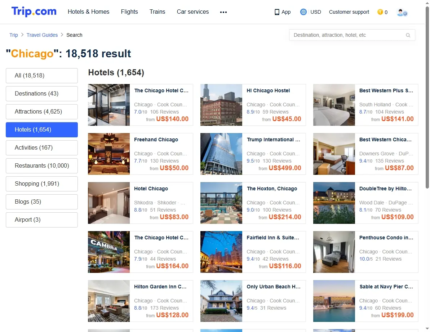
Task: Select the Destinations (43) filter
Action: [x=42, y=94]
